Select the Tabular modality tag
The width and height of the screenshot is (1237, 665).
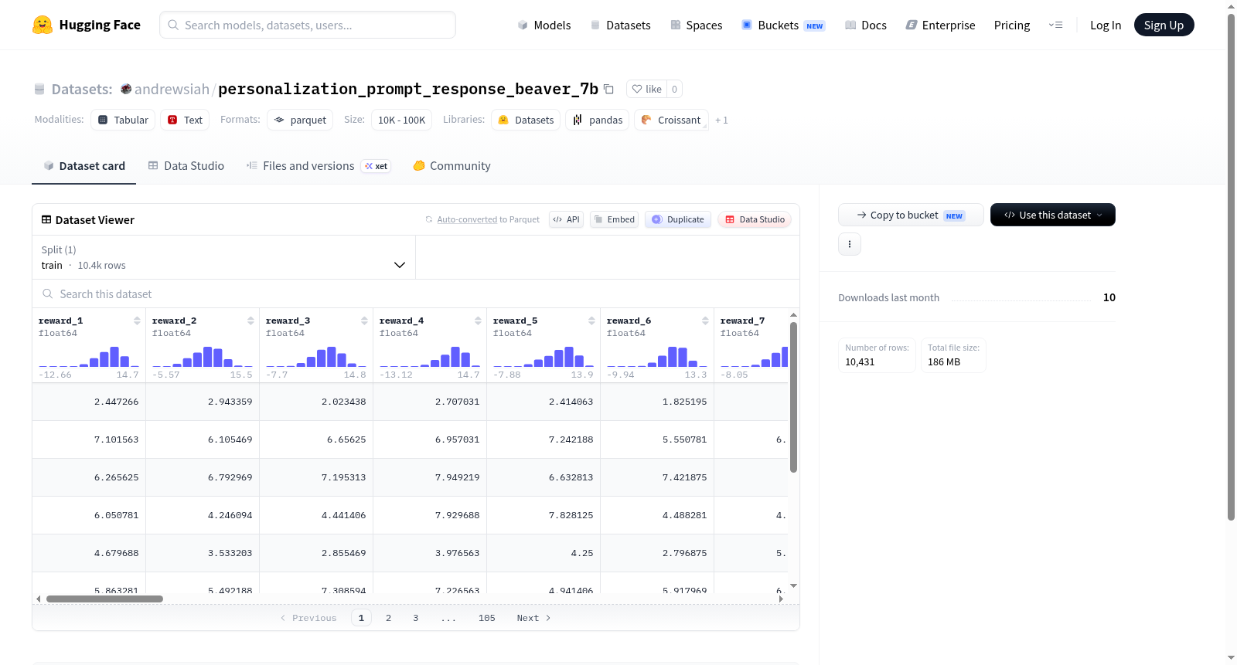[x=123, y=120]
